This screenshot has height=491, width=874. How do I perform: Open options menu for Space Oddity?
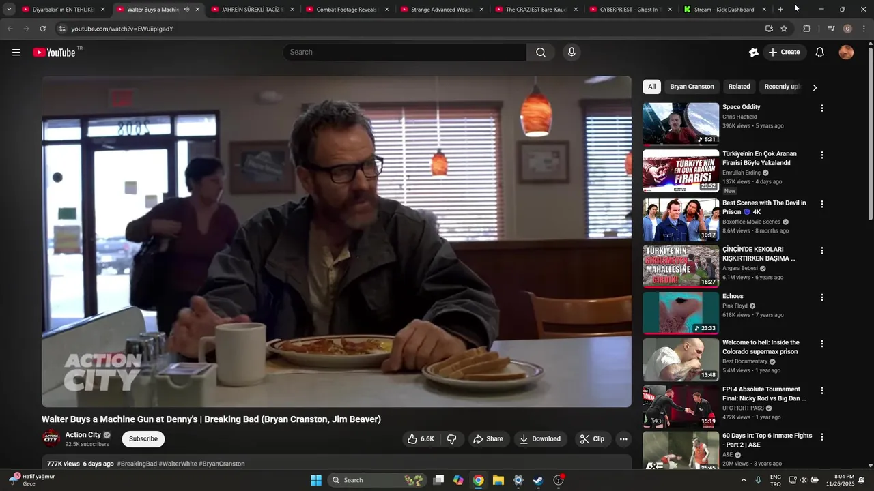coord(822,108)
